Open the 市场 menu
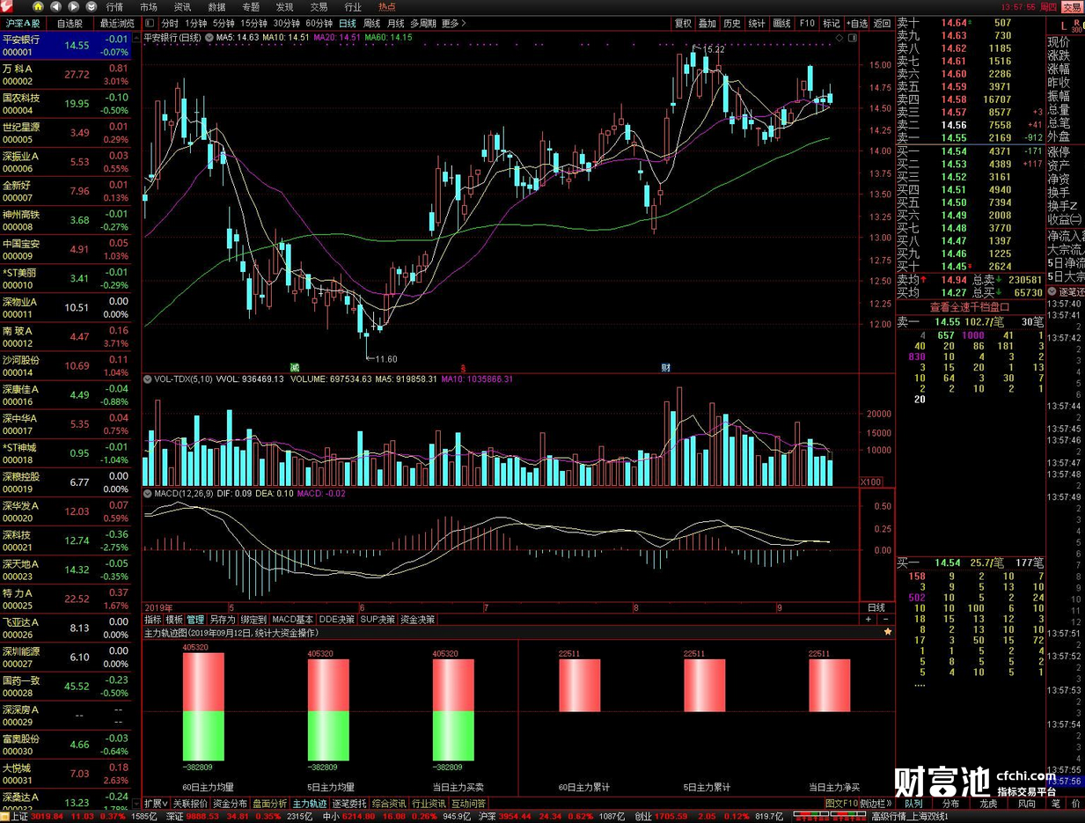 coord(149,7)
